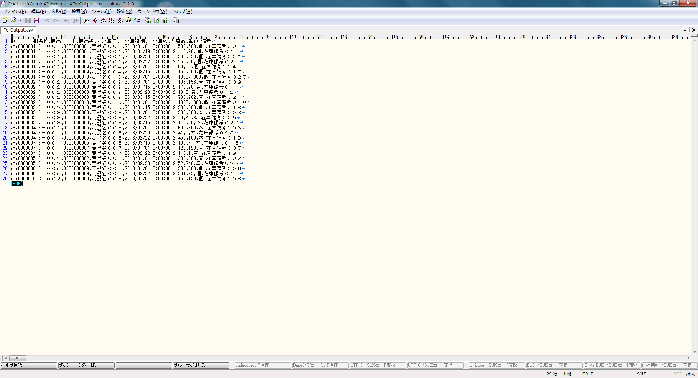
Task: Jump back with the left arrow icon
Action: (x=67, y=21)
